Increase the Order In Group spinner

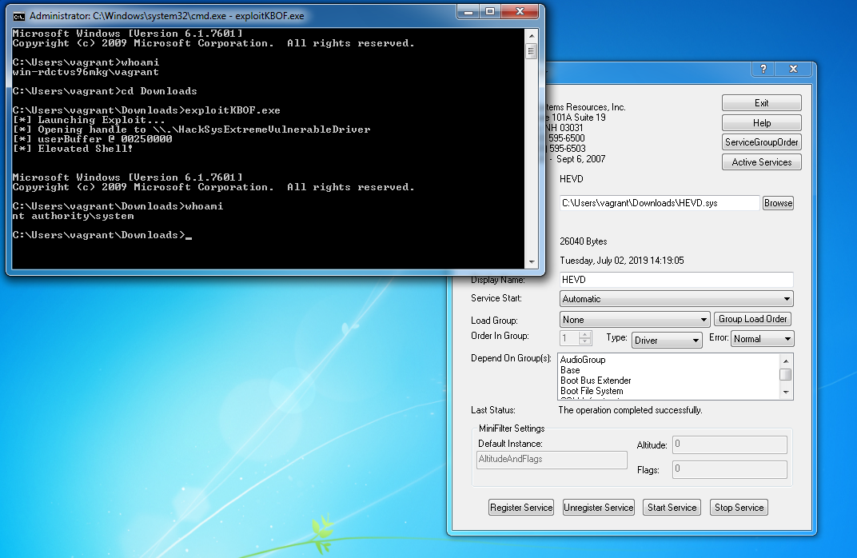point(585,335)
